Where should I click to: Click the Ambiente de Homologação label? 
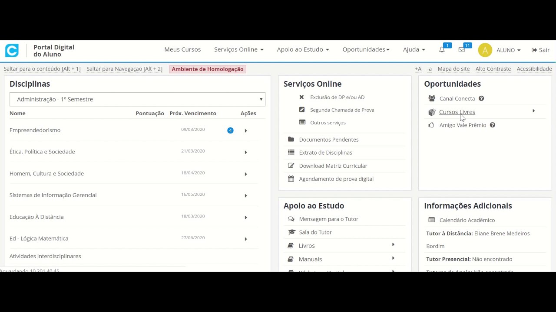[208, 69]
